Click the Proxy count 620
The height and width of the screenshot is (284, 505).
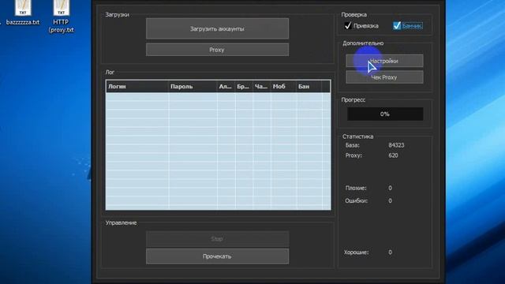[393, 155]
